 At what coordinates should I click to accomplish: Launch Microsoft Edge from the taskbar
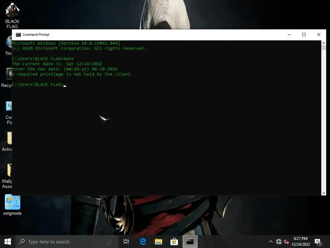(143, 242)
